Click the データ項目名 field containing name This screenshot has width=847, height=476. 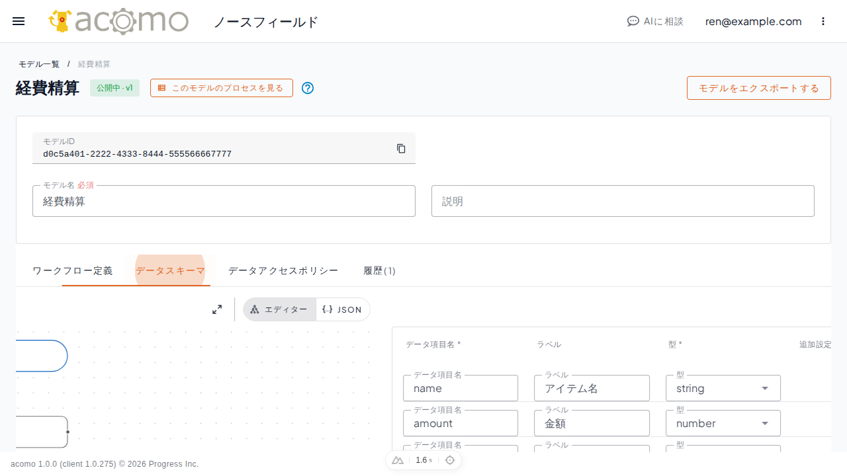coord(461,388)
